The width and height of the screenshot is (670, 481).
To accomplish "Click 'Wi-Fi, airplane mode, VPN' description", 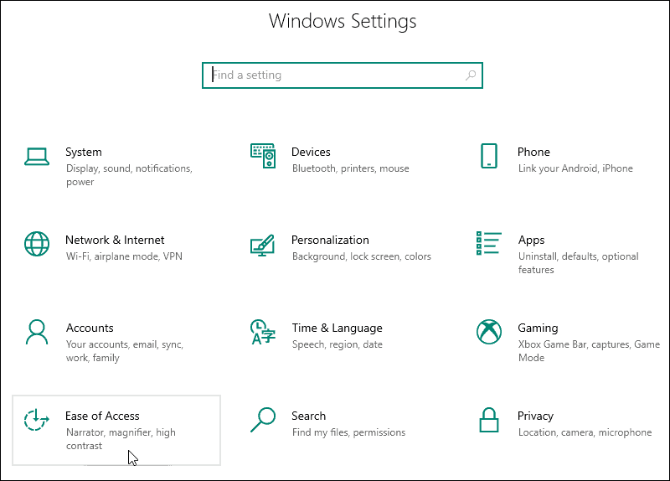I will point(124,256).
